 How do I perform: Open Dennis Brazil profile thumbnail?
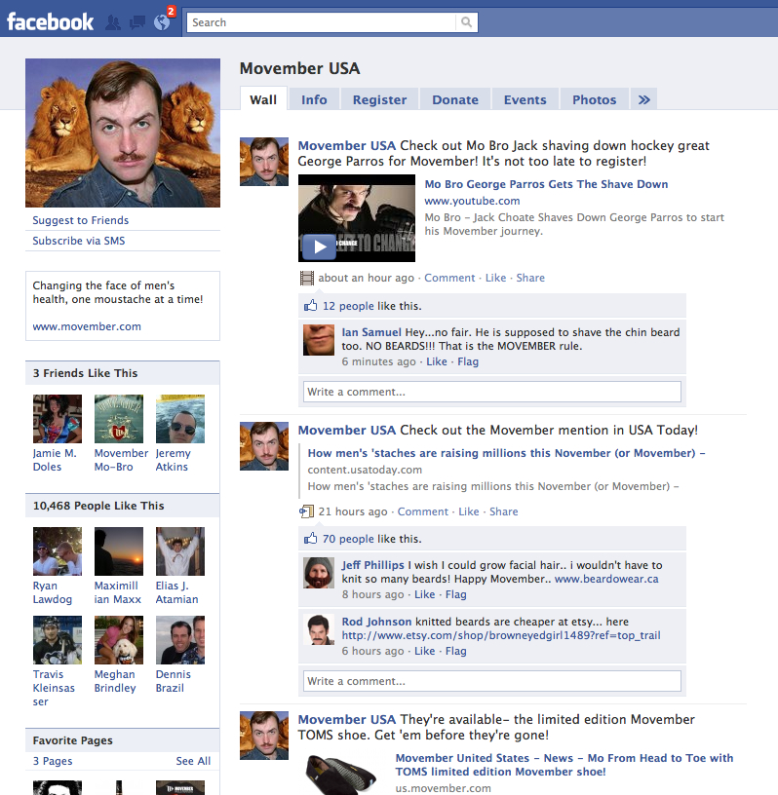pos(180,640)
